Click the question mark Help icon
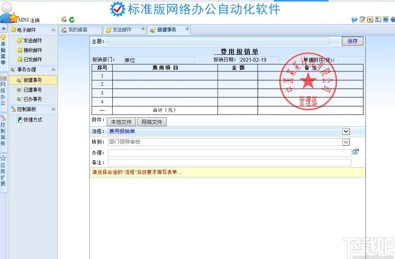This screenshot has width=395, height=259. coord(392,19)
